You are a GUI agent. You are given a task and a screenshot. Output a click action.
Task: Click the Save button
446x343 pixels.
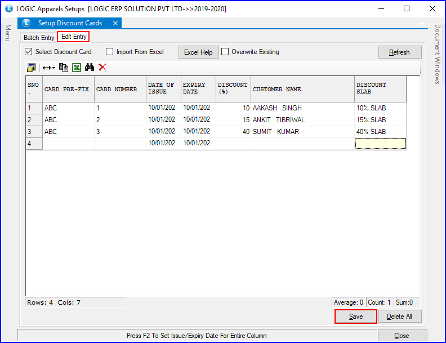[356, 317]
